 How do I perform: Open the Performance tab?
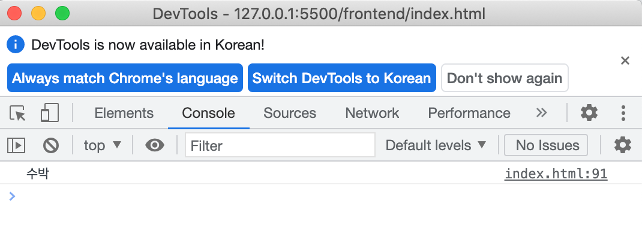click(469, 113)
